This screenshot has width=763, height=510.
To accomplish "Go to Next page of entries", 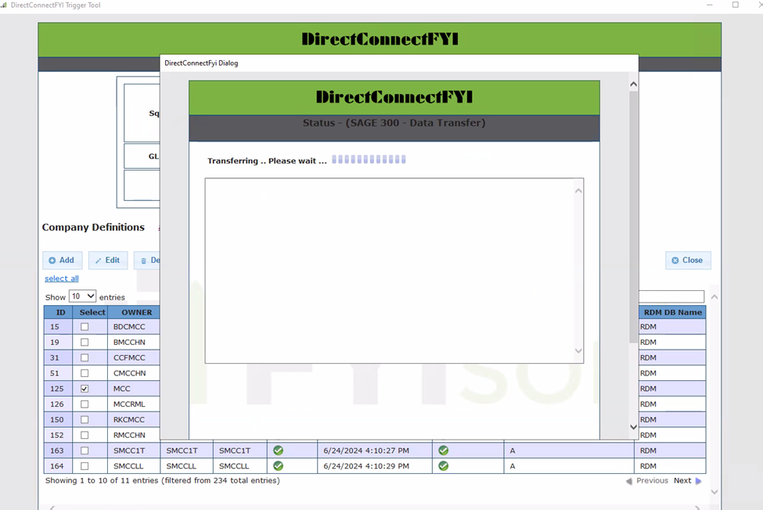I will (682, 480).
